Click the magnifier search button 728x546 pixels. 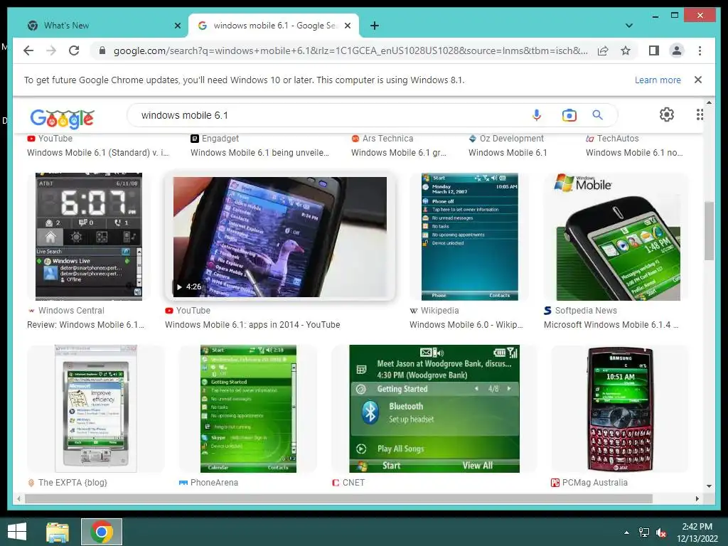tap(597, 114)
